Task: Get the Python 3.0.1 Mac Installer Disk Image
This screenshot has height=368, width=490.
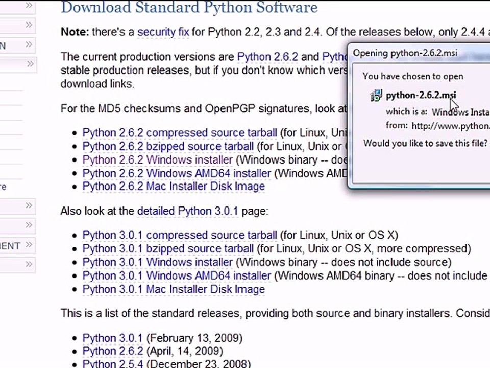Action: 174,289
